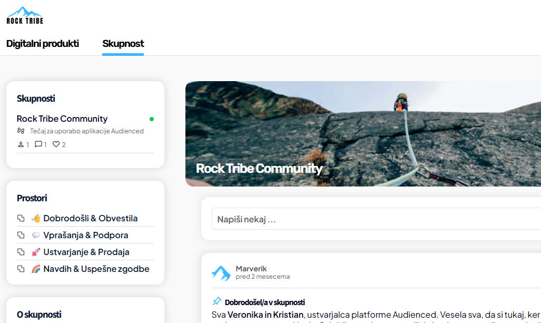Screen dimensions: 541x323
Task: Click the Napiši nekaj input field
Action: [x=377, y=219]
